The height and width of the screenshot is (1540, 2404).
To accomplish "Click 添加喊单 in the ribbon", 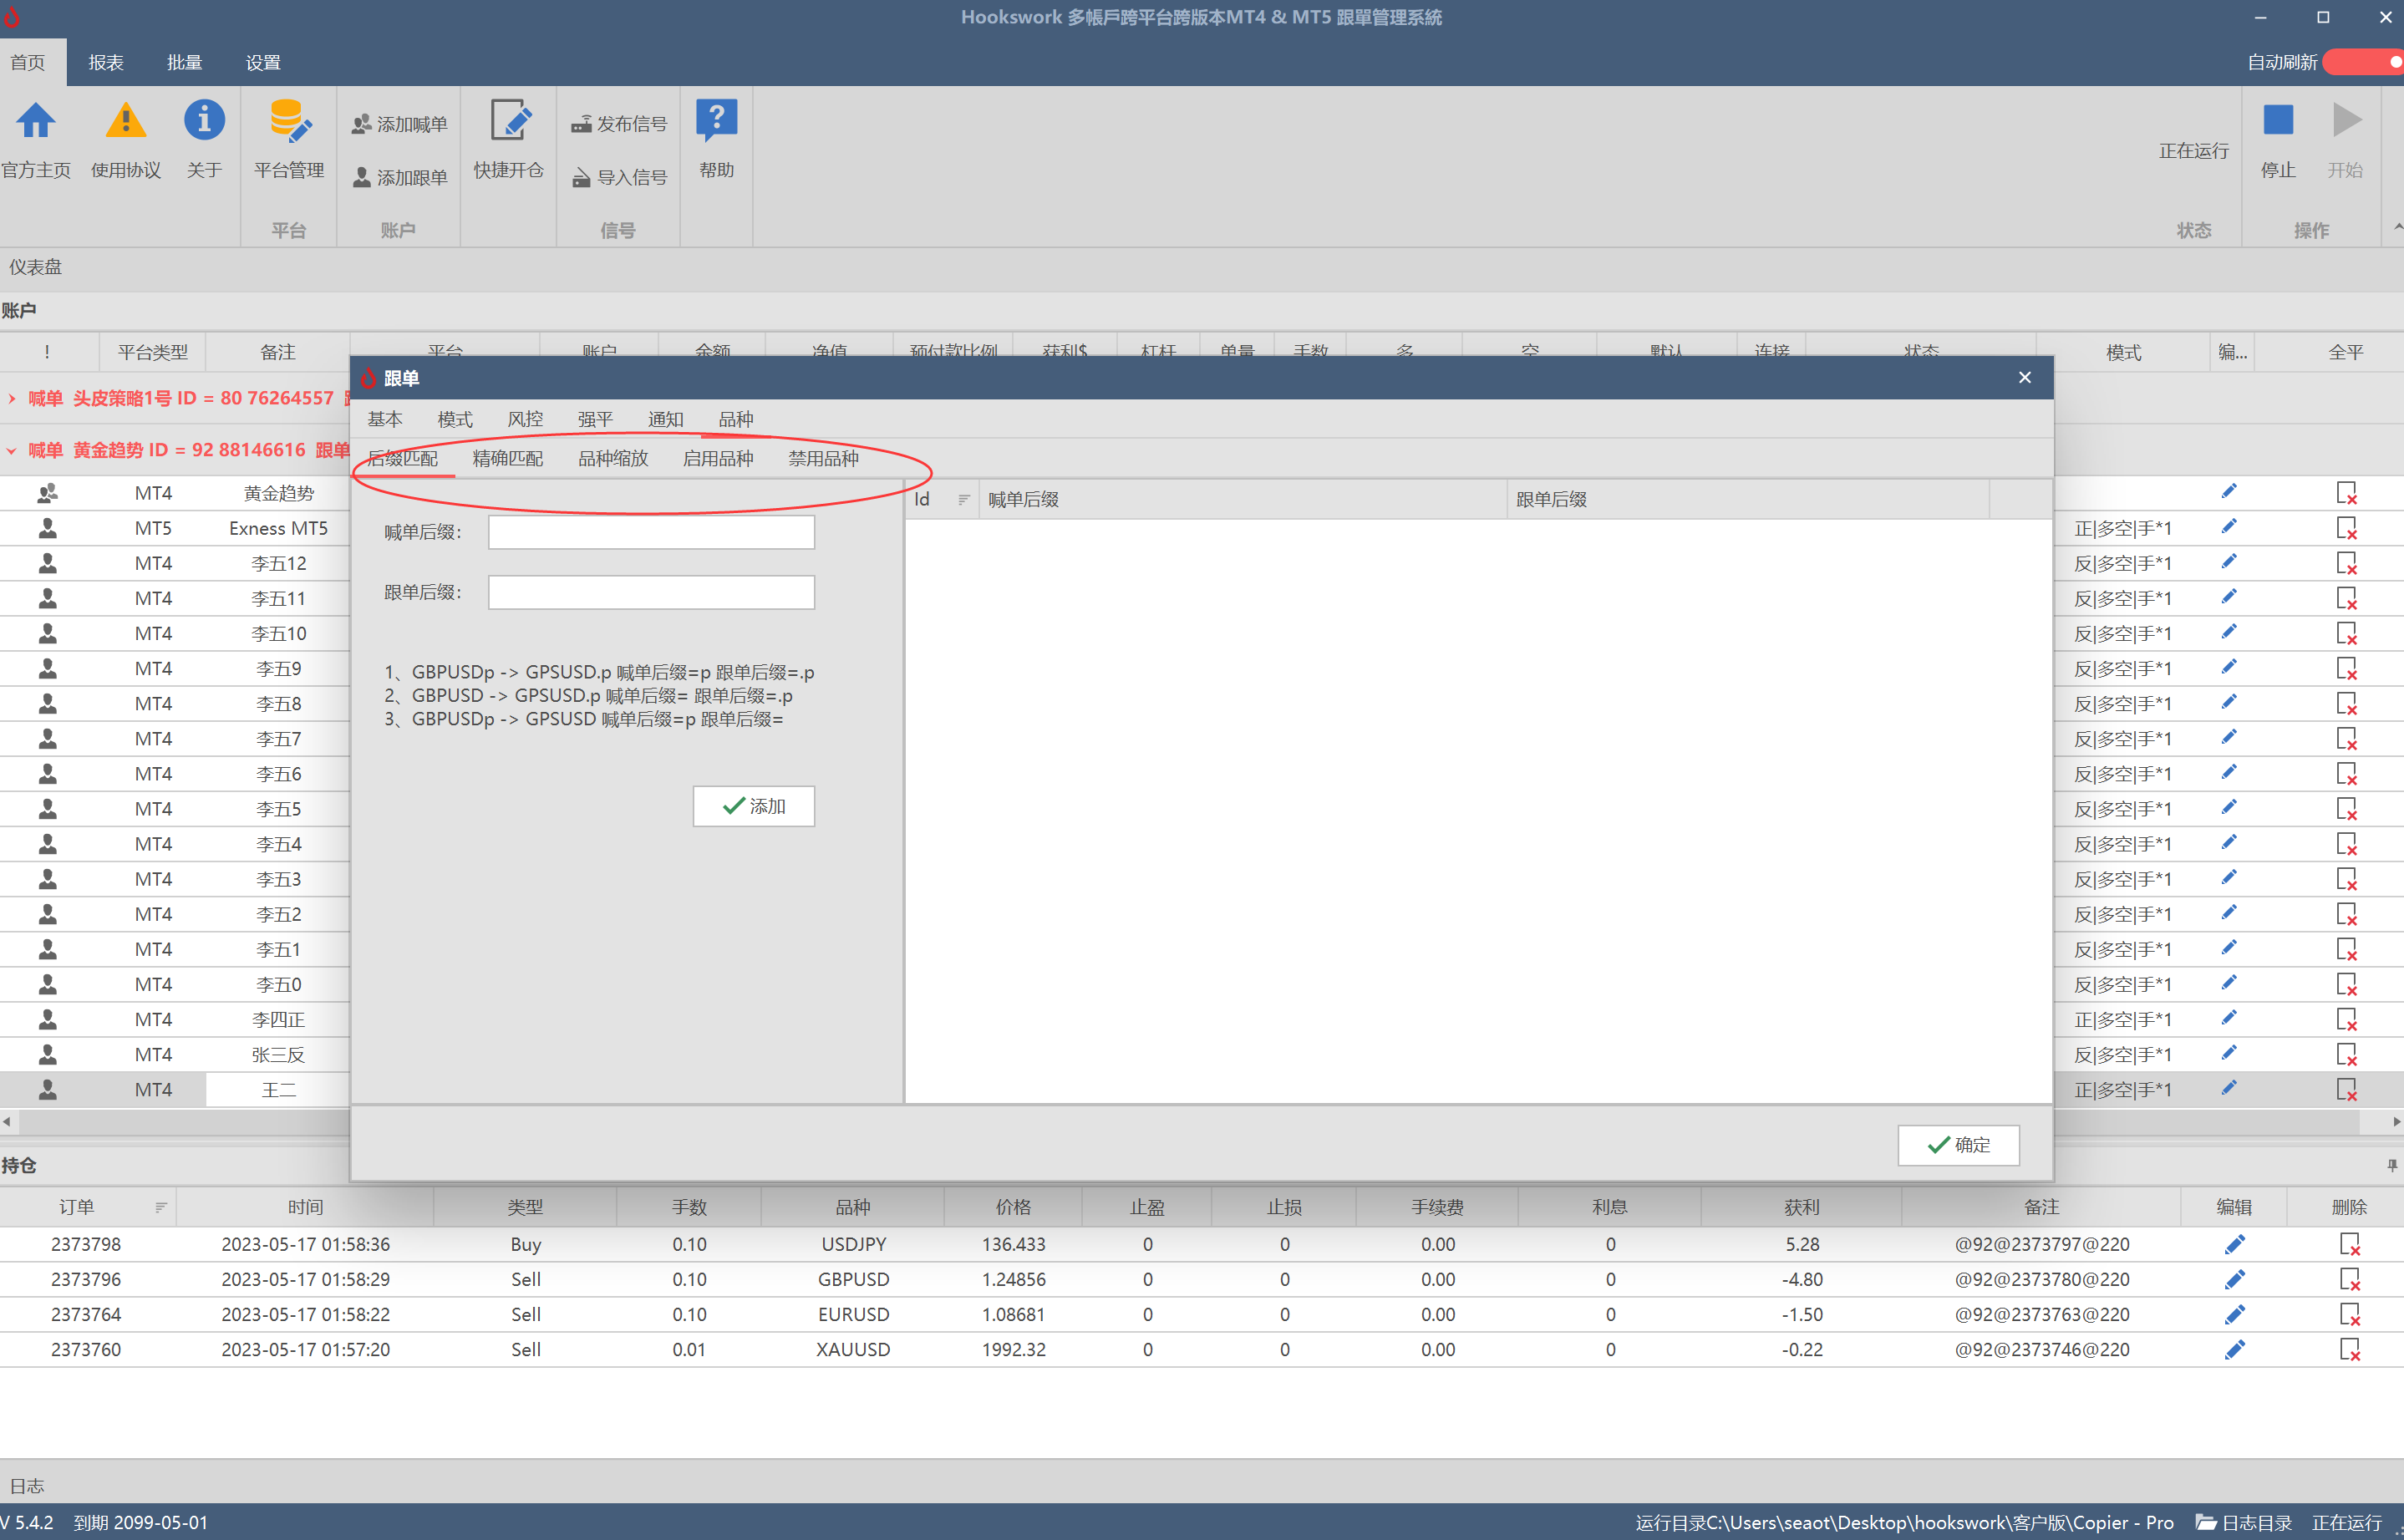I will click(x=399, y=124).
